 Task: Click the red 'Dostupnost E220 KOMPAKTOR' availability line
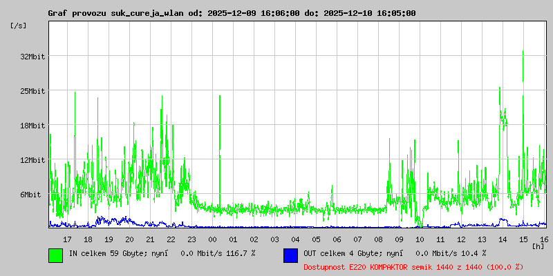click(x=413, y=267)
